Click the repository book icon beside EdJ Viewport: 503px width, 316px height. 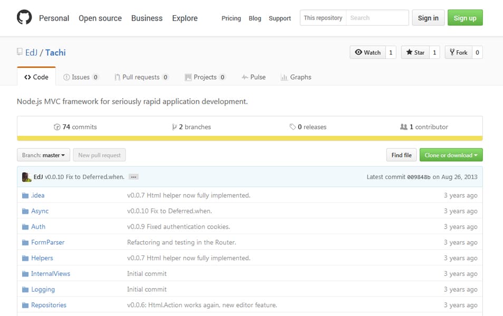[x=20, y=52]
